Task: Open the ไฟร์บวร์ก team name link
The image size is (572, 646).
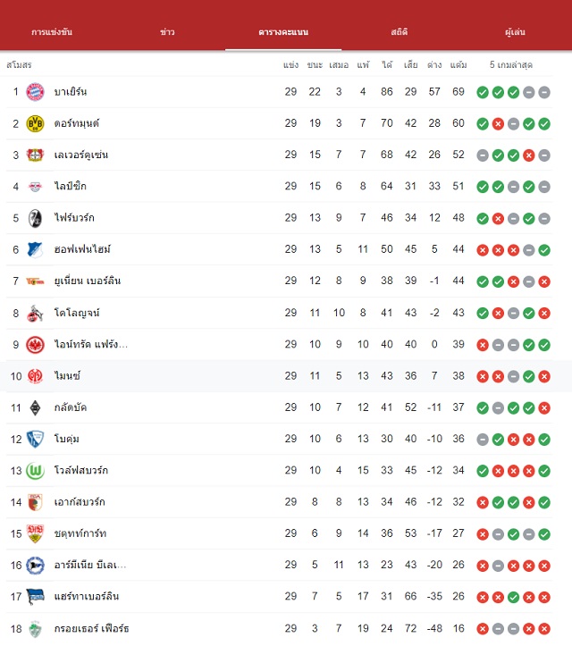Action: point(74,217)
